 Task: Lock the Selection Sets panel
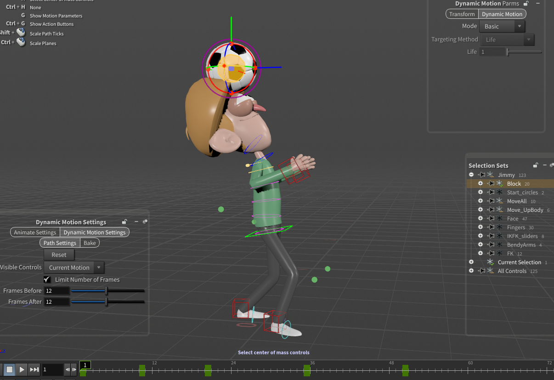535,165
